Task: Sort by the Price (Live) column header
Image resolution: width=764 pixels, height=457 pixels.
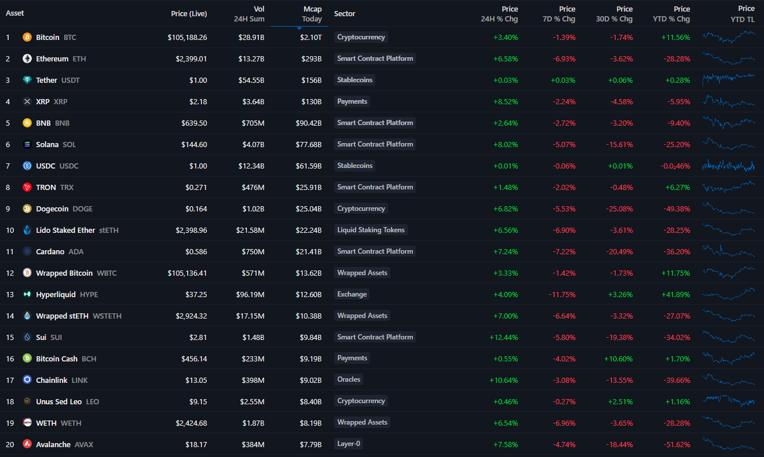Action: point(189,13)
